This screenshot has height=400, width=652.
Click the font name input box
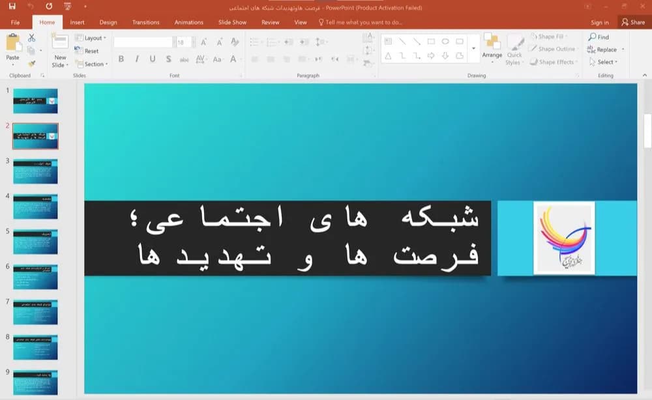[143, 42]
